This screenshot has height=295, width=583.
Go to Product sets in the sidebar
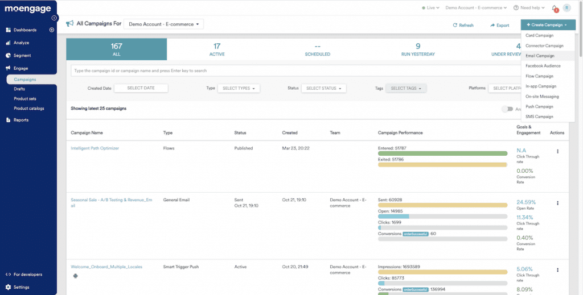click(25, 99)
